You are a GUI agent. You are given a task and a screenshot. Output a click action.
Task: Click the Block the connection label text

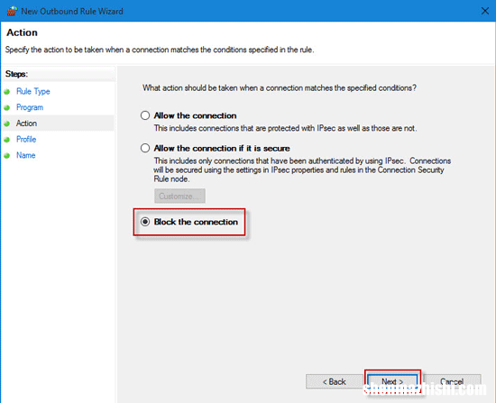click(x=196, y=222)
